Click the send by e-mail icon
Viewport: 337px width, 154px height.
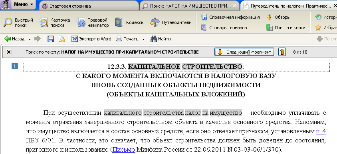[61, 39]
